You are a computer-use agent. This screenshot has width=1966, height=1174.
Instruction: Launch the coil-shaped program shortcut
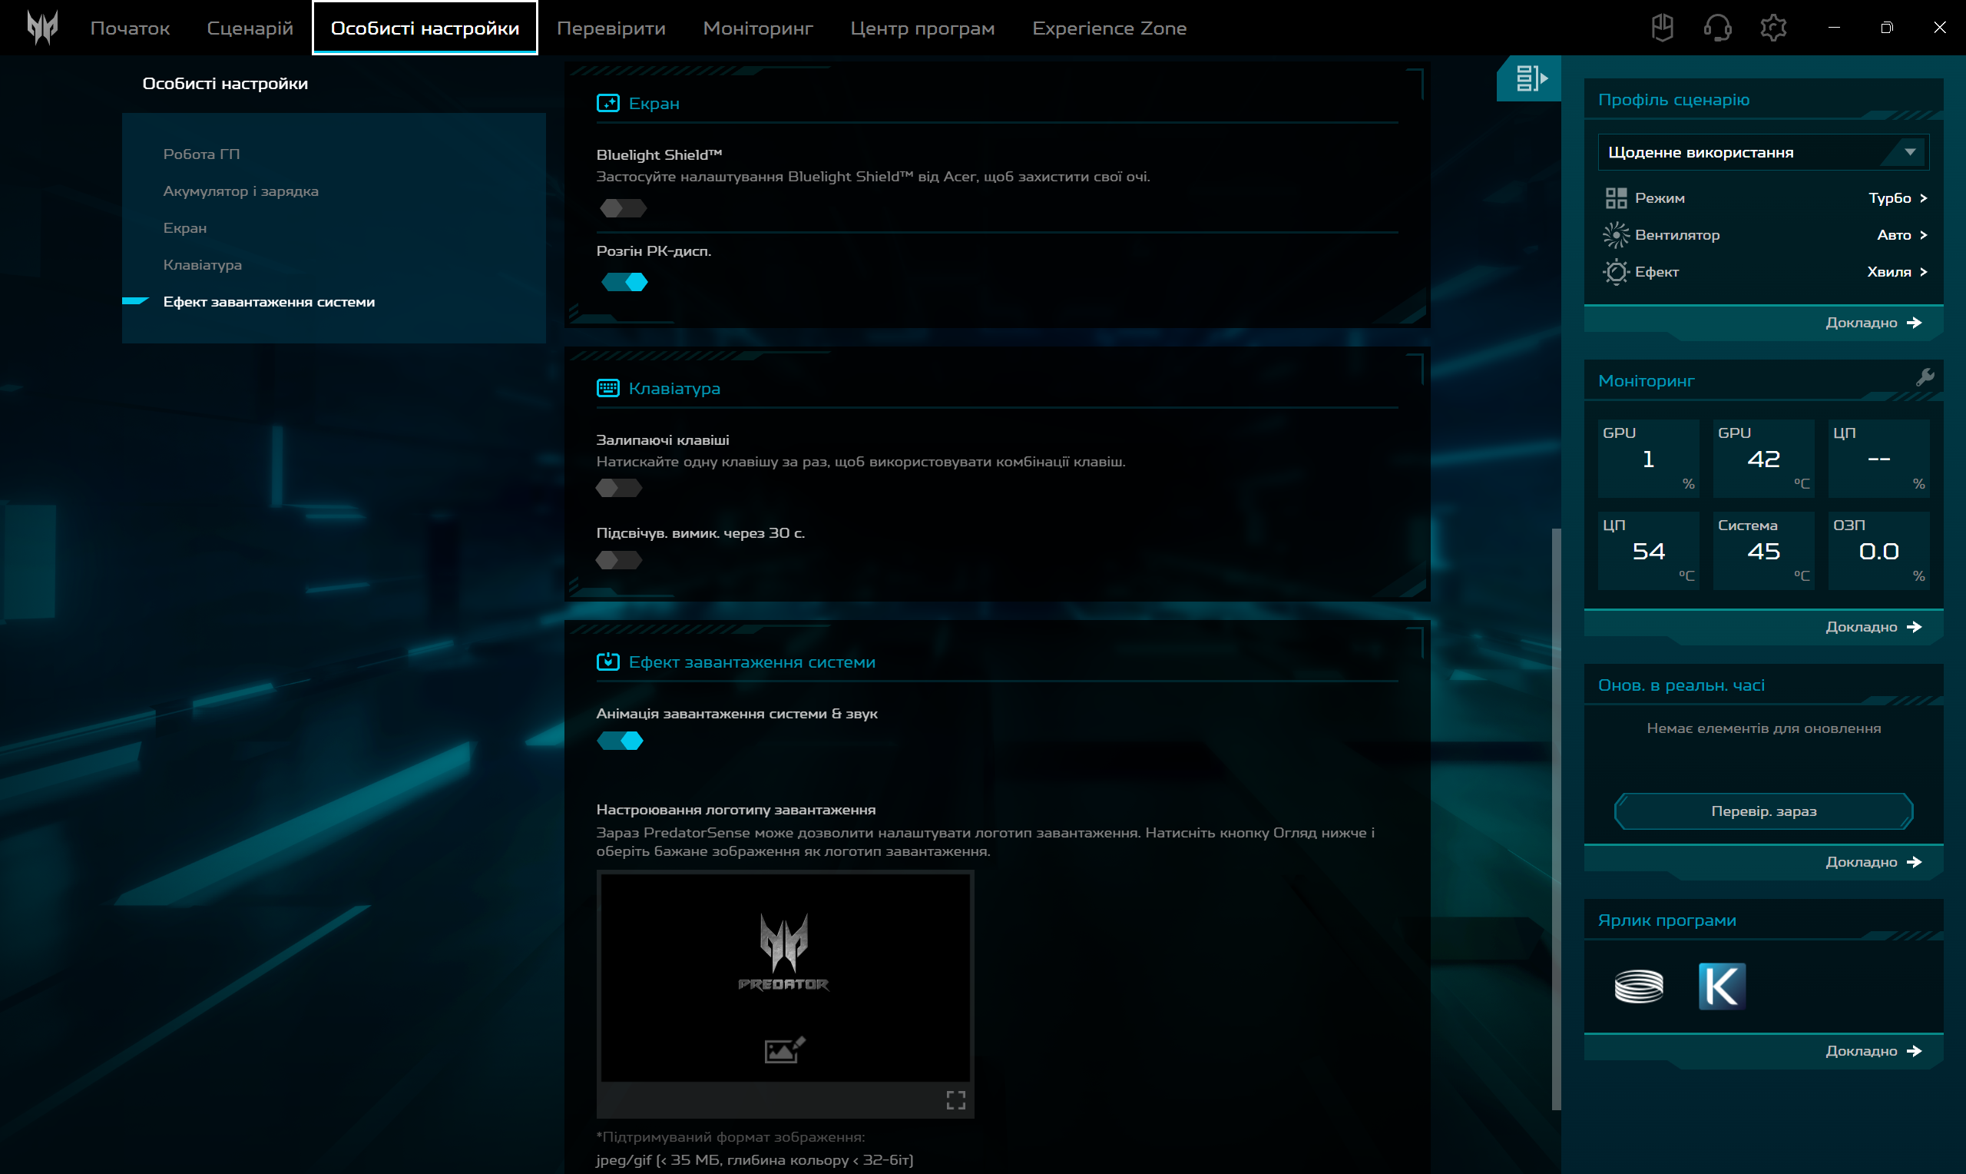tap(1638, 986)
